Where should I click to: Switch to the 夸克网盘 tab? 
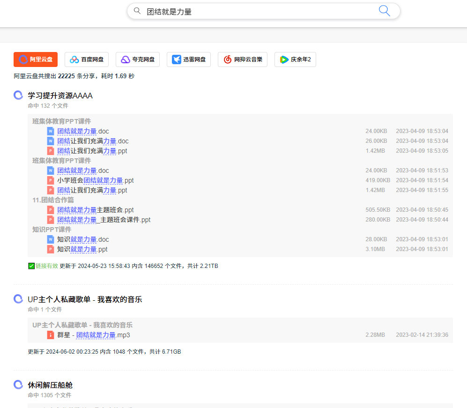[138, 59]
